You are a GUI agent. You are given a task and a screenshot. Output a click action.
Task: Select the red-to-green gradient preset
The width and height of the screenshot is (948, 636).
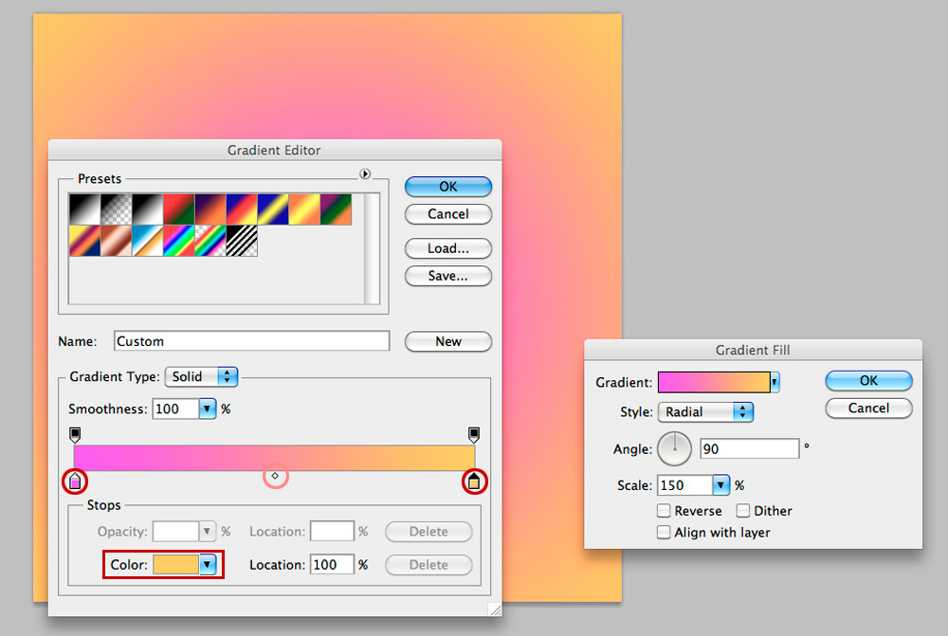click(179, 209)
